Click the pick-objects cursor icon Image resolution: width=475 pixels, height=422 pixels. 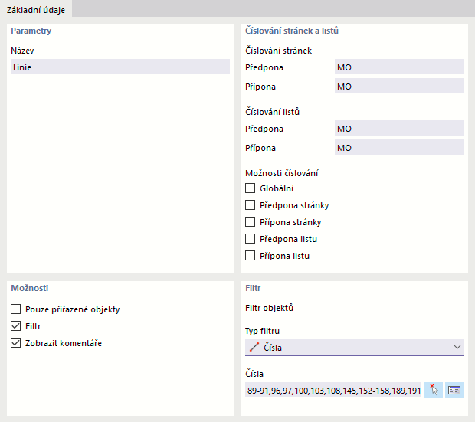tap(434, 390)
